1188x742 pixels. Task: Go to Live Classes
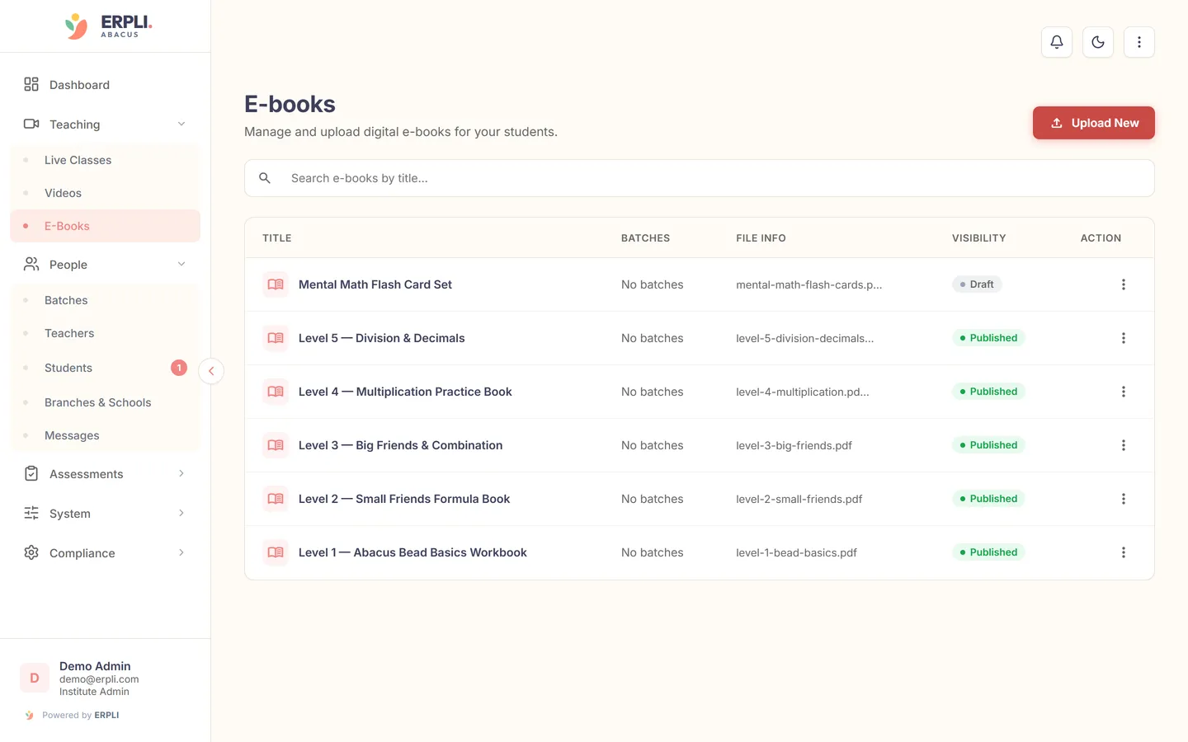pyautogui.click(x=106, y=160)
